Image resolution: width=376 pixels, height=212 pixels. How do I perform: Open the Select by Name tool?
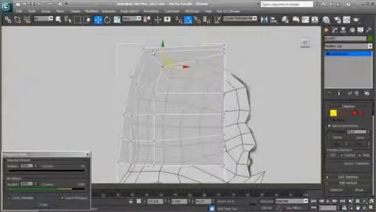click(68, 19)
